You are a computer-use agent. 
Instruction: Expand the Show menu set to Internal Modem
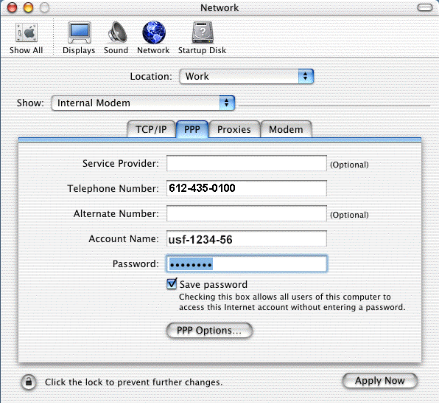pyautogui.click(x=143, y=103)
